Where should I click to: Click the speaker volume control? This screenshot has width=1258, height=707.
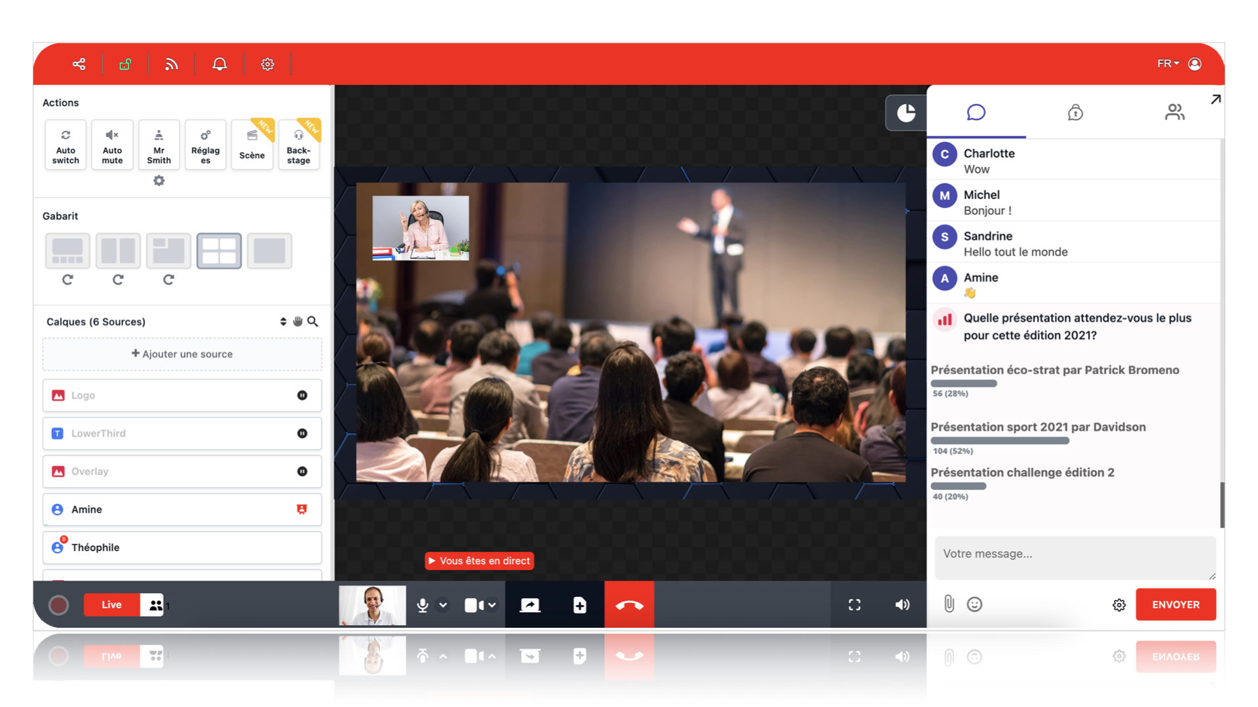tap(902, 605)
